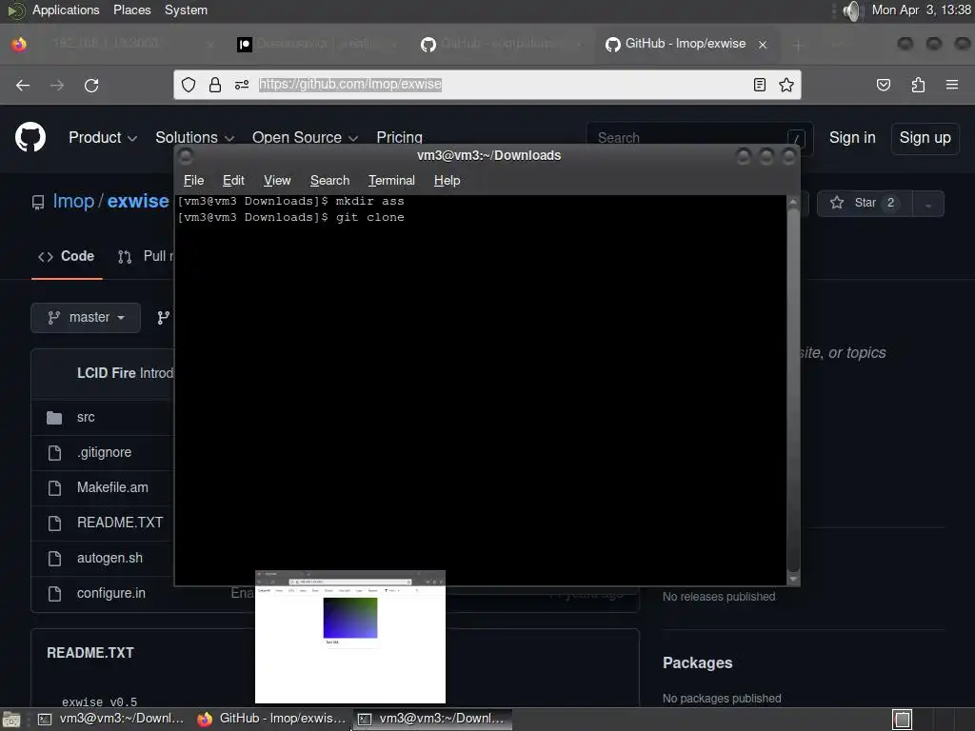975x731 pixels.
Task: Open the master branch selector
Action: coord(86,318)
